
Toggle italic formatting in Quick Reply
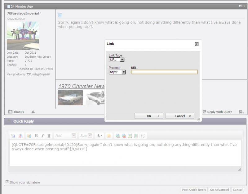point(42,135)
